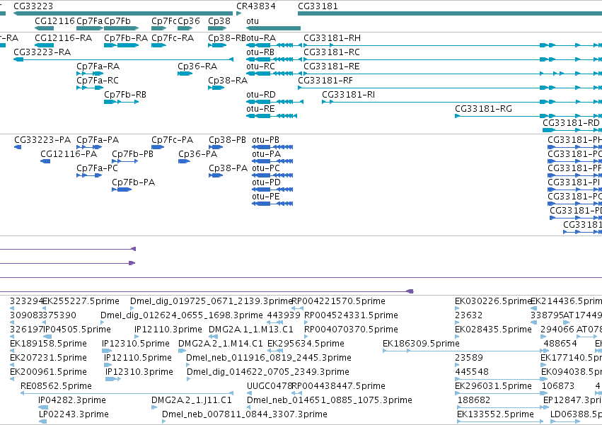Click protein Cp7Fb-PA
Image resolution: width=602 pixels, height=425 pixels.
(122, 190)
